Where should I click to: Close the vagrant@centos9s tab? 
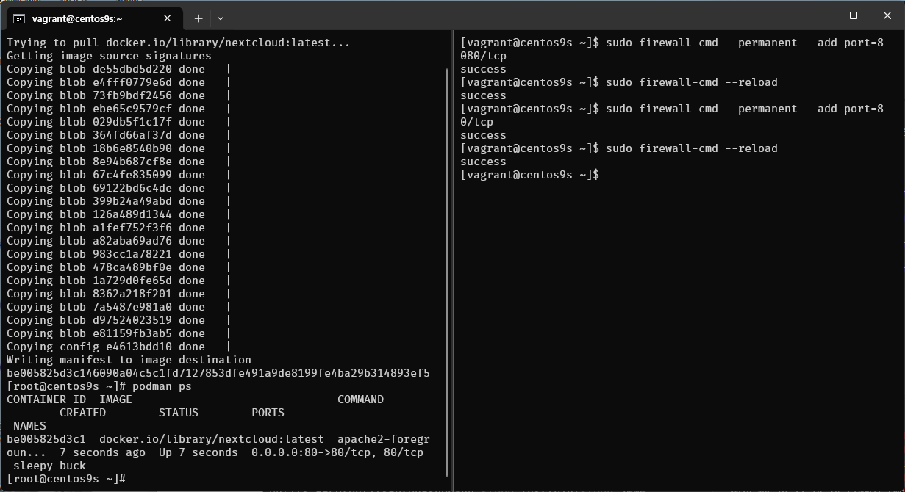(168, 18)
